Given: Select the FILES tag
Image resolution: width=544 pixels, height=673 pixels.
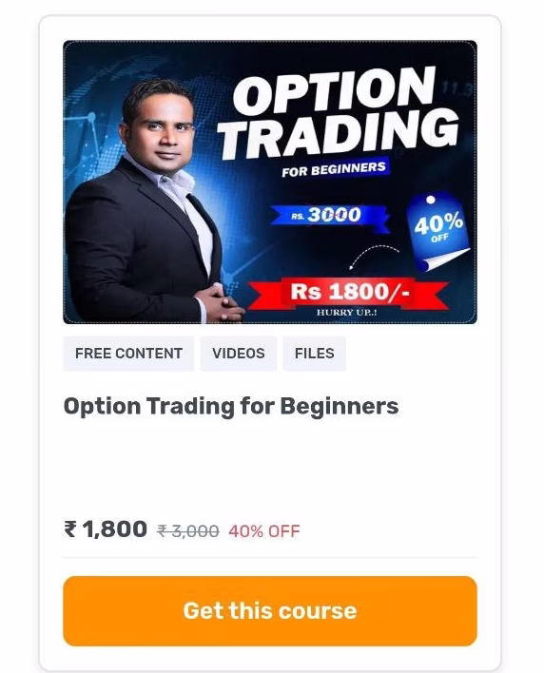Looking at the screenshot, I should pyautogui.click(x=314, y=354).
